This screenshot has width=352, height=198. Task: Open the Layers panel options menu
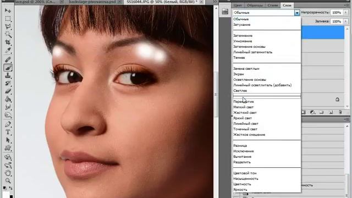[346, 5]
